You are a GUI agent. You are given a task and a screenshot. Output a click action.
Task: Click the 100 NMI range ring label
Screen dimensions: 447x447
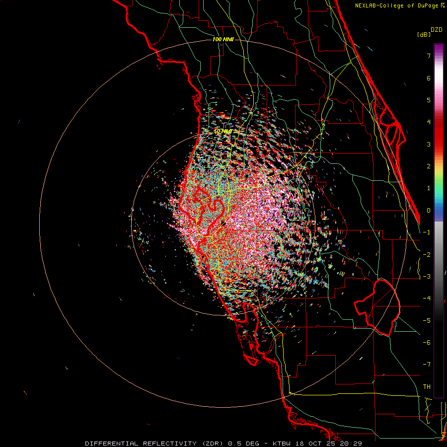point(223,39)
